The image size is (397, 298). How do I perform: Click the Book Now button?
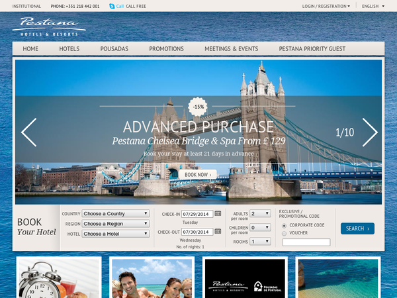click(x=198, y=175)
